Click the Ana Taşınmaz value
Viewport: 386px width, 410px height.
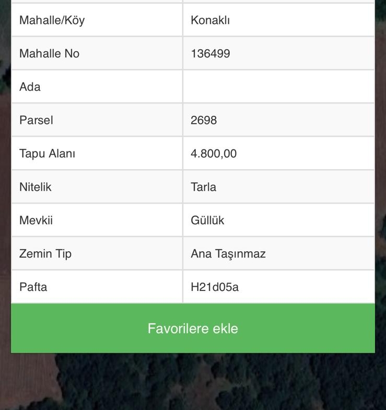coord(228,254)
